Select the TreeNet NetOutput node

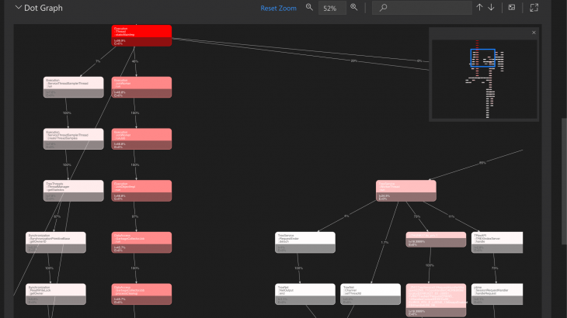305,294
